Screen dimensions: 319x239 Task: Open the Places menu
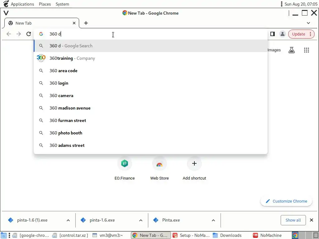click(45, 4)
